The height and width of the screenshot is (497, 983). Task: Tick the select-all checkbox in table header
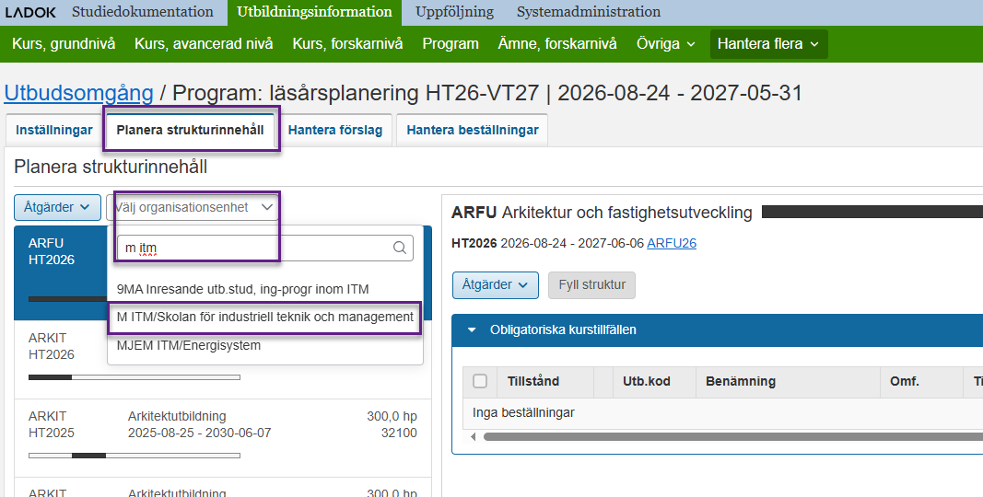pos(480,381)
